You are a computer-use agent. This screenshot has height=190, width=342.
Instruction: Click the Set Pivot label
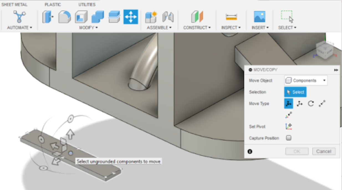(x=257, y=127)
